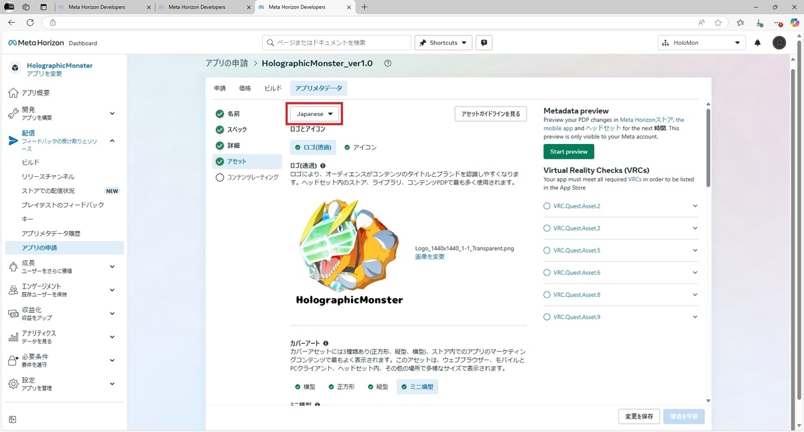Image resolution: width=804 pixels, height=432 pixels.
Task: Click the 成長 growth icon
Action: 13,267
